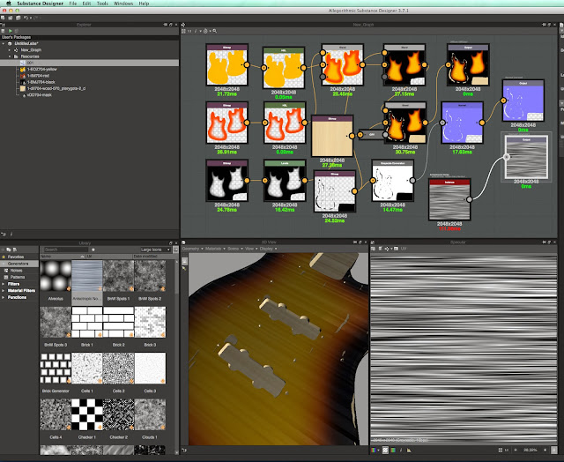Open the Large Icons view dropdown
This screenshot has height=462, width=564.
point(155,250)
